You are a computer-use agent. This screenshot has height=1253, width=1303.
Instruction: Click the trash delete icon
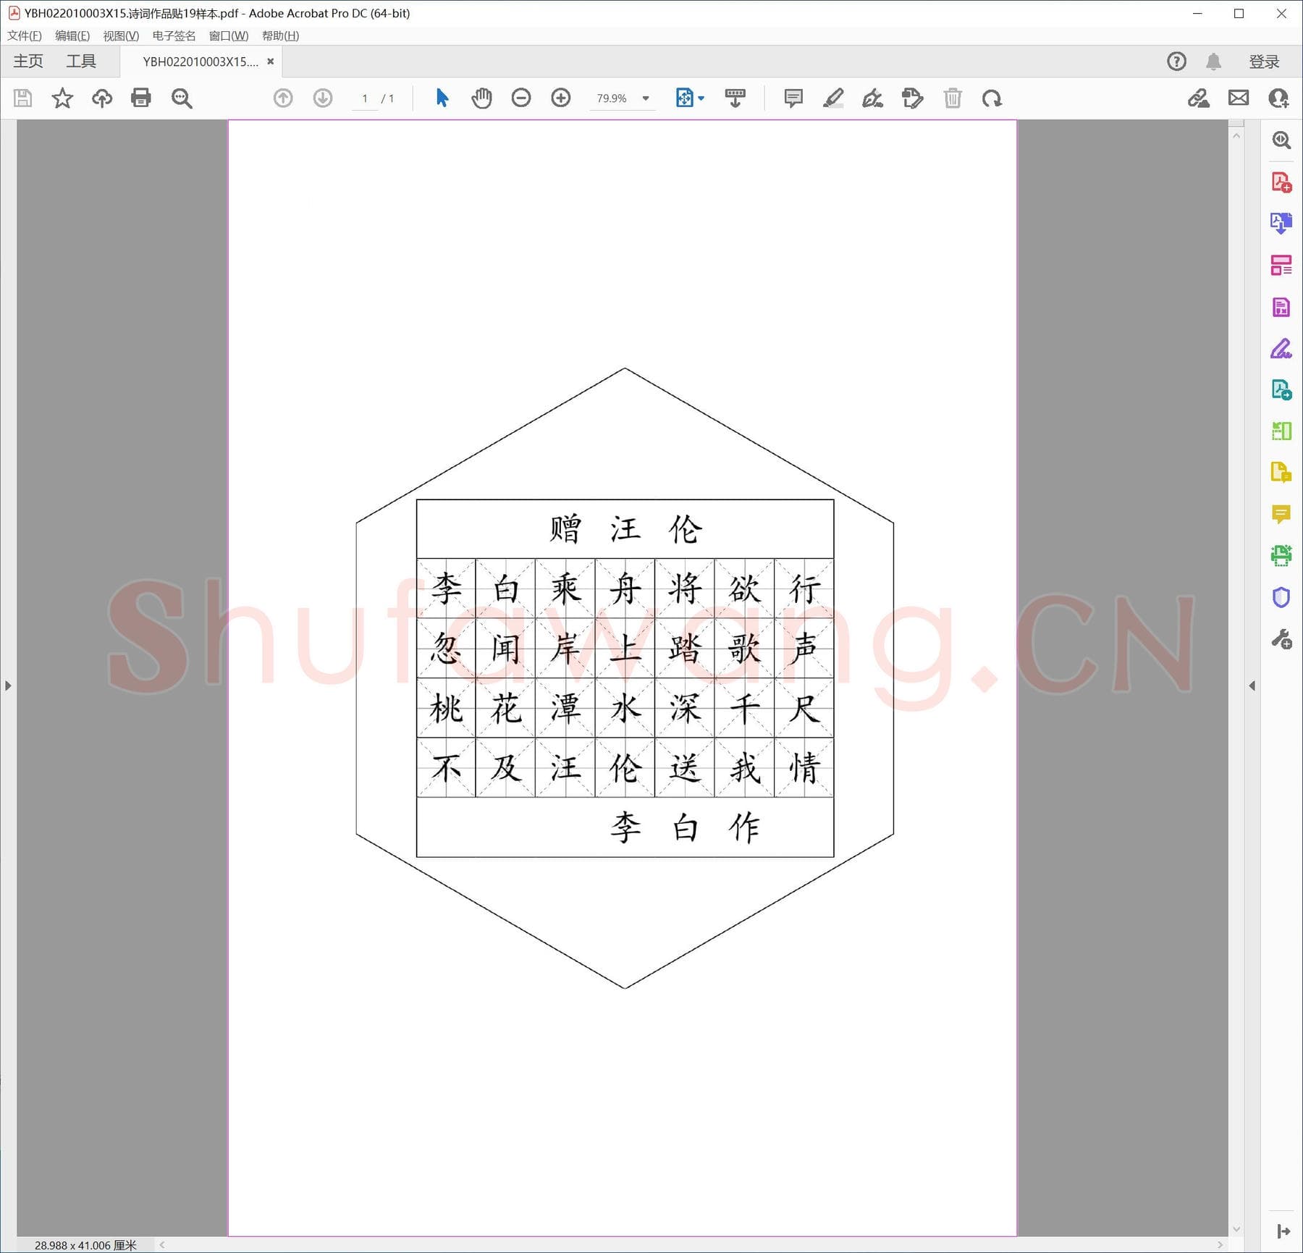953,98
